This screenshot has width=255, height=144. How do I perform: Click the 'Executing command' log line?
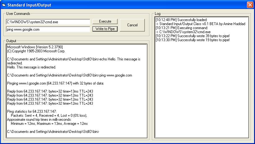point(179,28)
